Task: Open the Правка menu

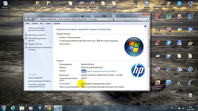Action: [x=35, y=23]
